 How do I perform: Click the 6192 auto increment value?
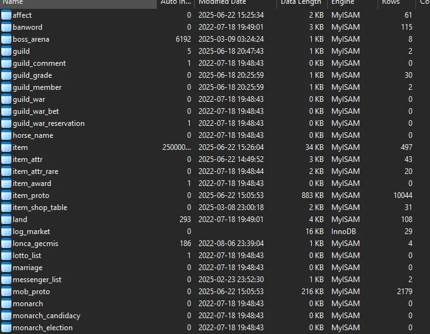(183, 39)
